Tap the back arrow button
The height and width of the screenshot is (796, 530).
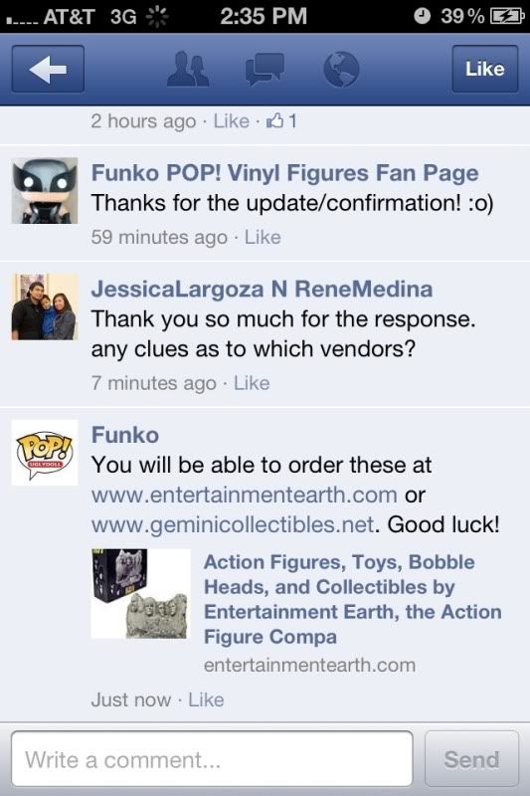pyautogui.click(x=48, y=69)
